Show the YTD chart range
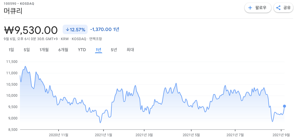Image resolution: width=294 pixels, height=140 pixels. (x=82, y=50)
